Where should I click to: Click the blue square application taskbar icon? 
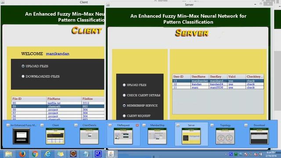(x=98, y=154)
